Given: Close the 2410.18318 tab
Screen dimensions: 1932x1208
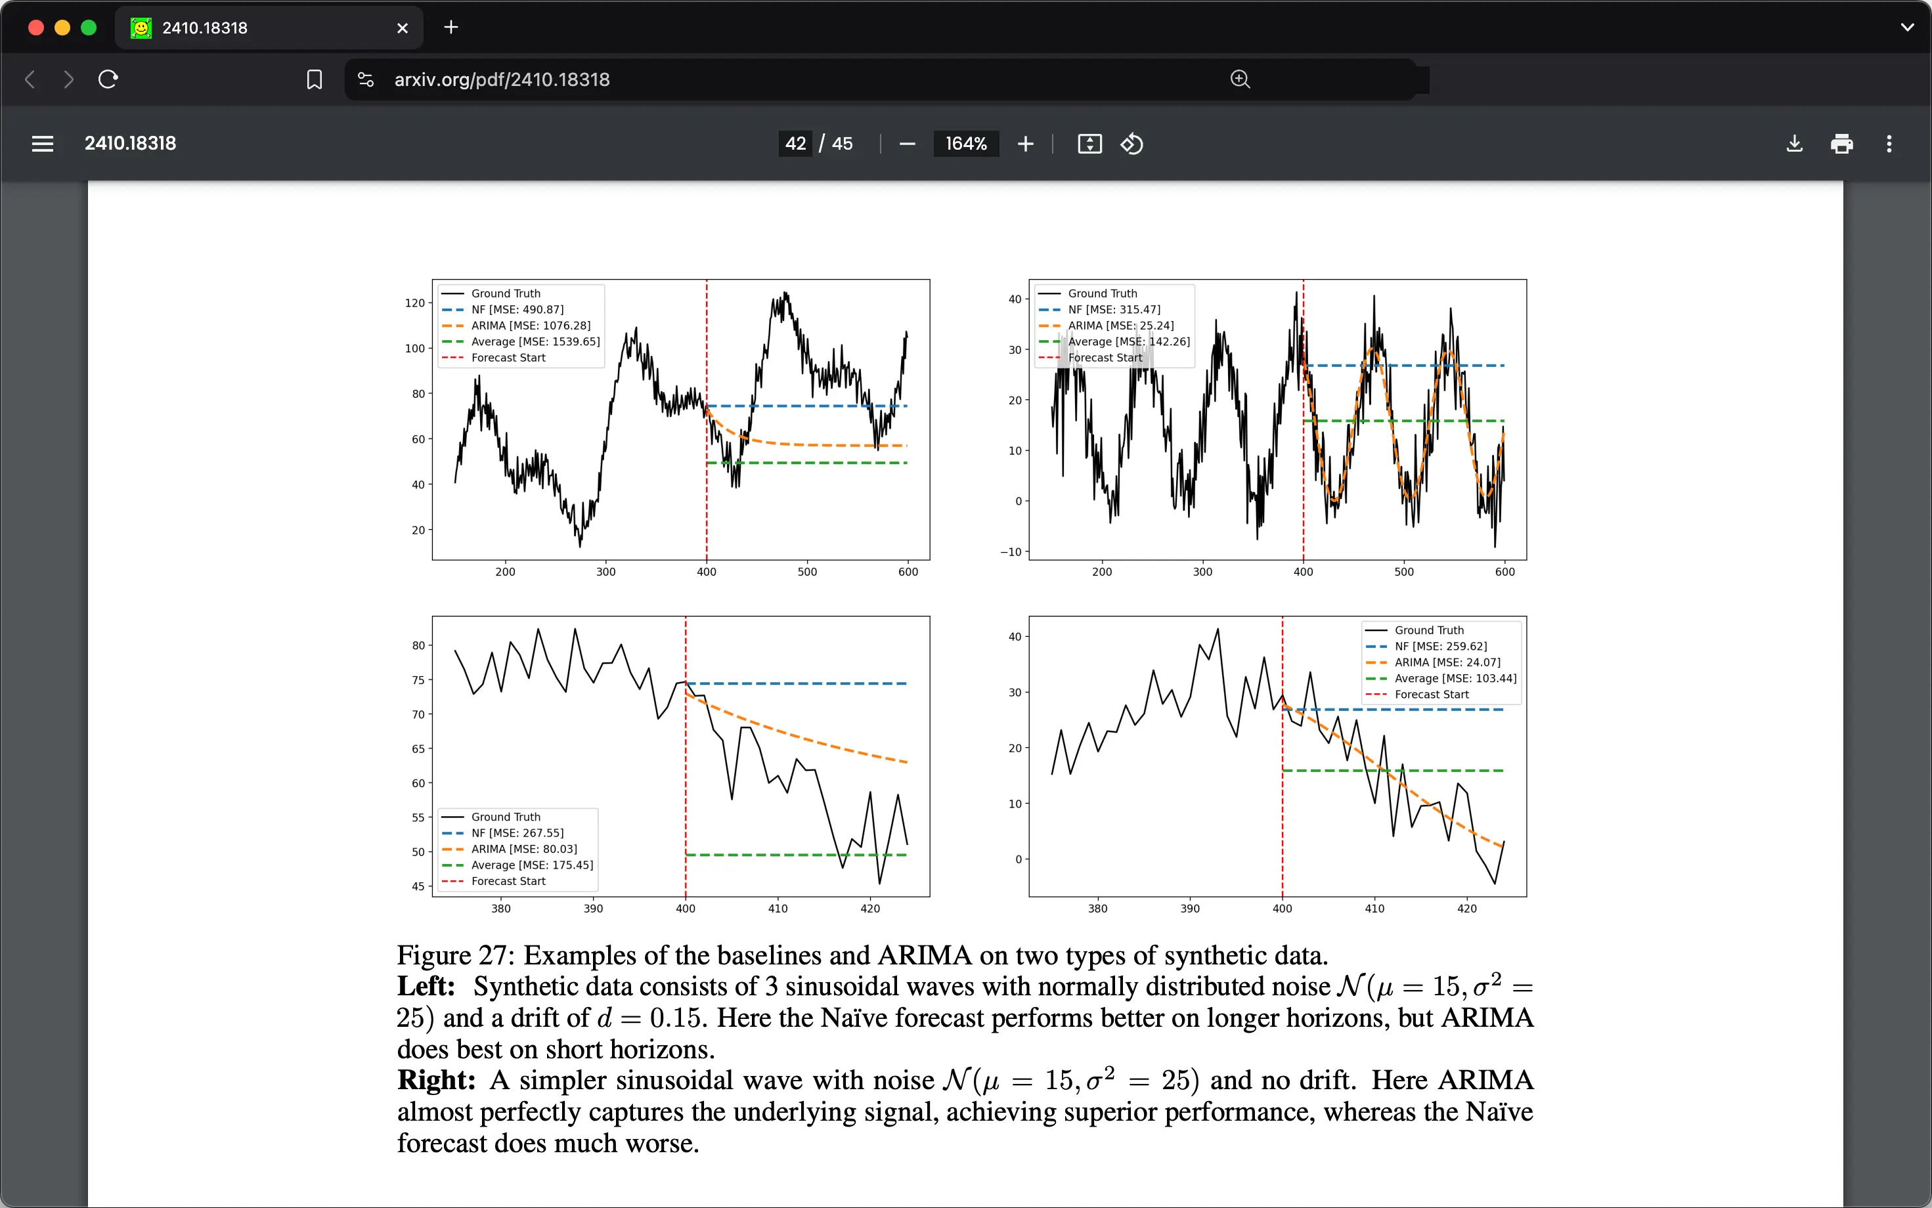Looking at the screenshot, I should tap(403, 28).
